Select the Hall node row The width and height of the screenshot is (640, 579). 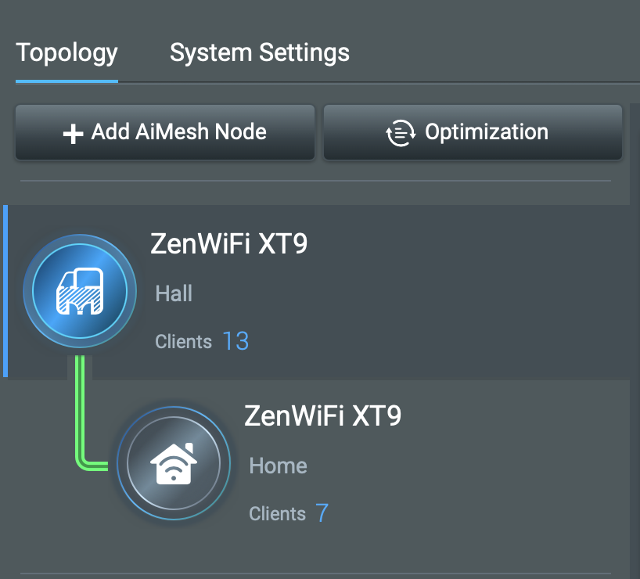tap(317, 291)
